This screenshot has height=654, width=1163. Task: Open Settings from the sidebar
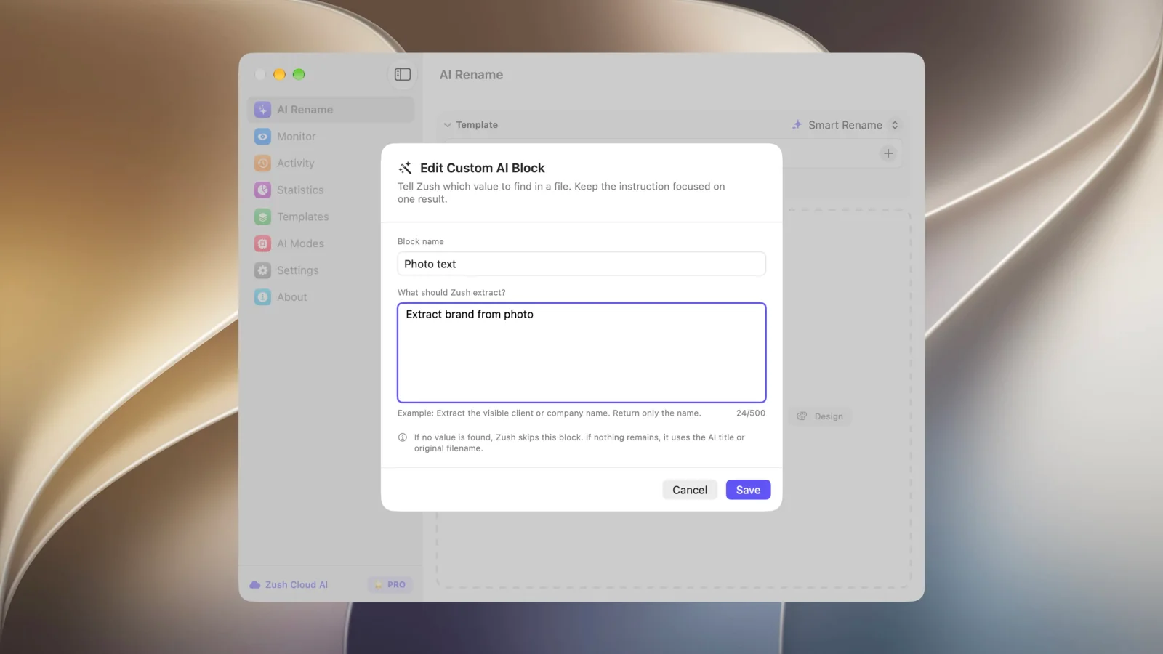[x=331, y=270]
